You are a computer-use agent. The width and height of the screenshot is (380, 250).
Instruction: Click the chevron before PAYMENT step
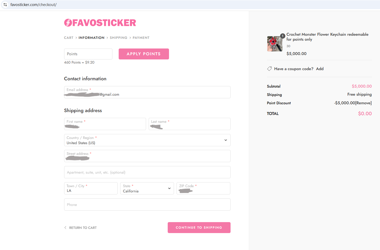(x=130, y=38)
